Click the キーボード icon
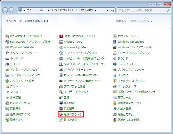Image resolution: width=173 pixels, height=134 pixels. pos(7,58)
